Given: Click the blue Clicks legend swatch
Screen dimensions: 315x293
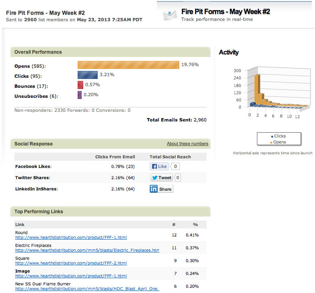Looking at the screenshot, I should point(272,136).
